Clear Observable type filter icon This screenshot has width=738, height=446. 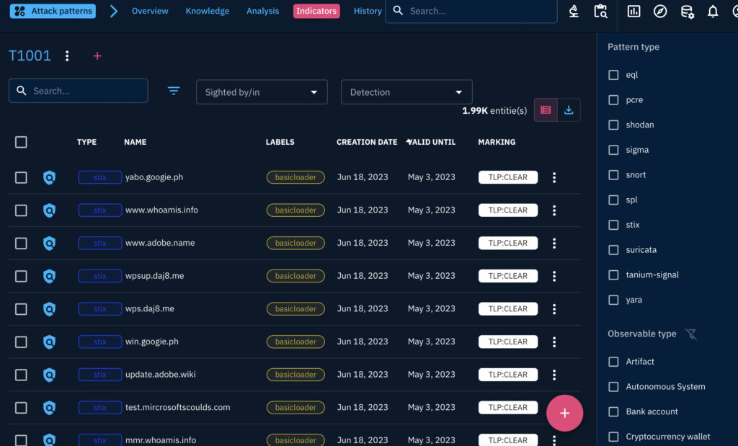[x=691, y=334]
